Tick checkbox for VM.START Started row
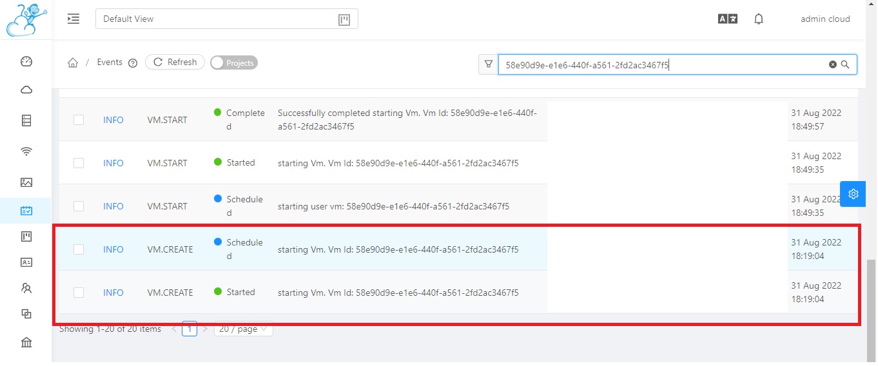Viewport: 878px width, 366px height. click(79, 163)
